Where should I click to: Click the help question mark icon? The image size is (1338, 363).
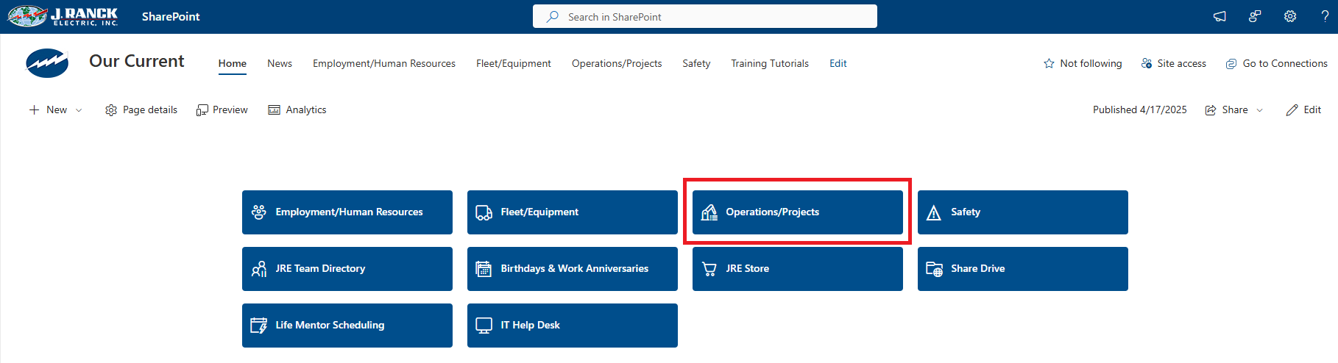pyautogui.click(x=1325, y=16)
